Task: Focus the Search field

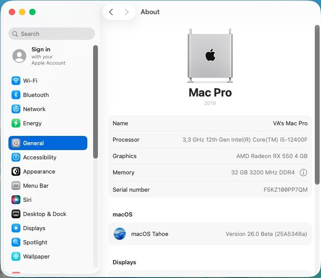Action: 51,34
